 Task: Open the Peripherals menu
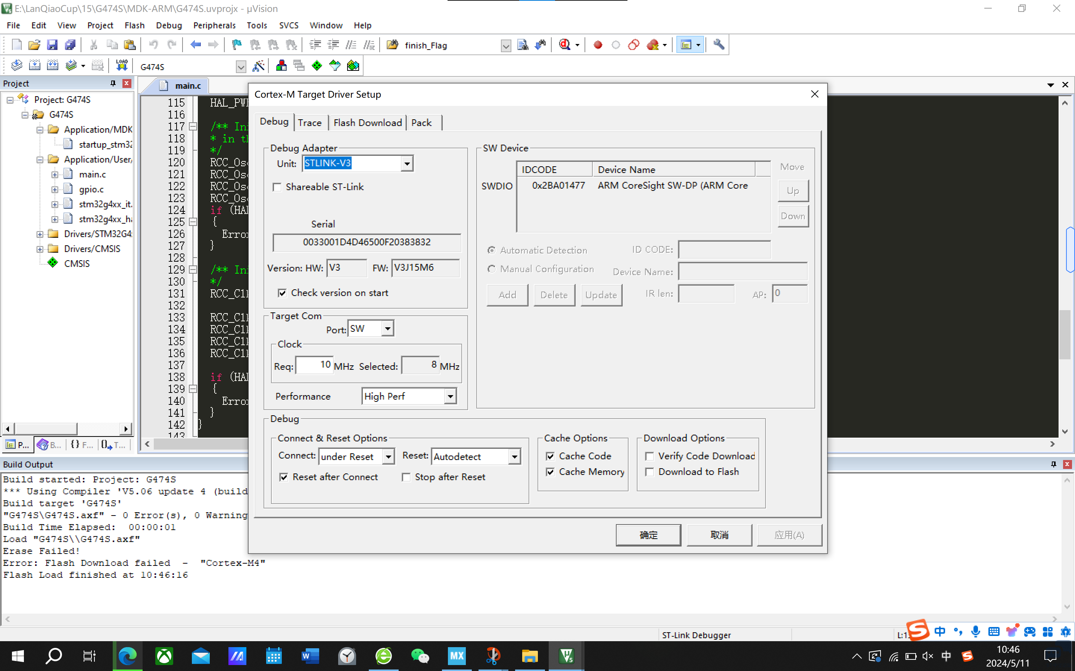click(x=214, y=25)
